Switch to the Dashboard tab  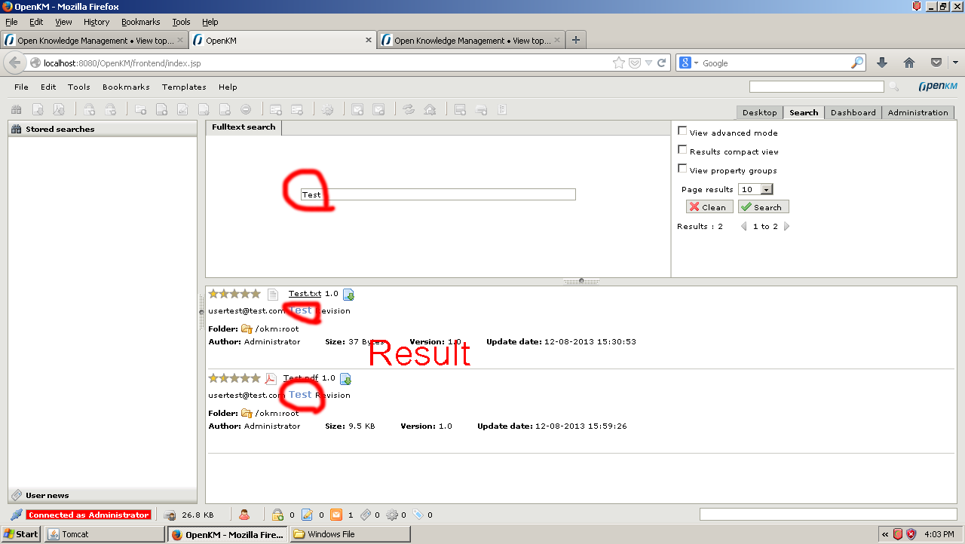pyautogui.click(x=853, y=112)
